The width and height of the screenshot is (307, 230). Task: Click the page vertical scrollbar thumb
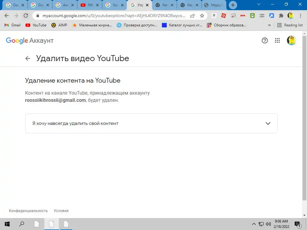tap(304, 118)
